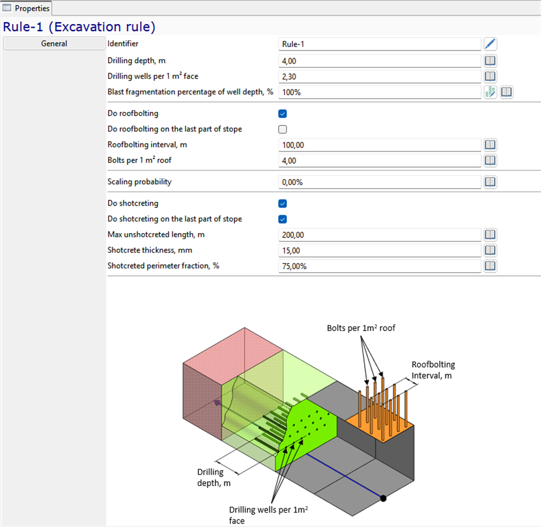Click the Properties panel table icon
The height and width of the screenshot is (527, 541).
[x=7, y=8]
